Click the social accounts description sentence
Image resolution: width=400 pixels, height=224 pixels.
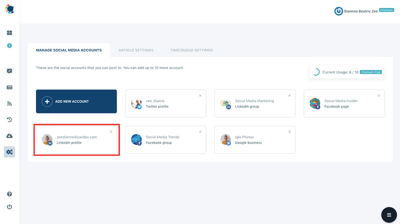pyautogui.click(x=110, y=68)
